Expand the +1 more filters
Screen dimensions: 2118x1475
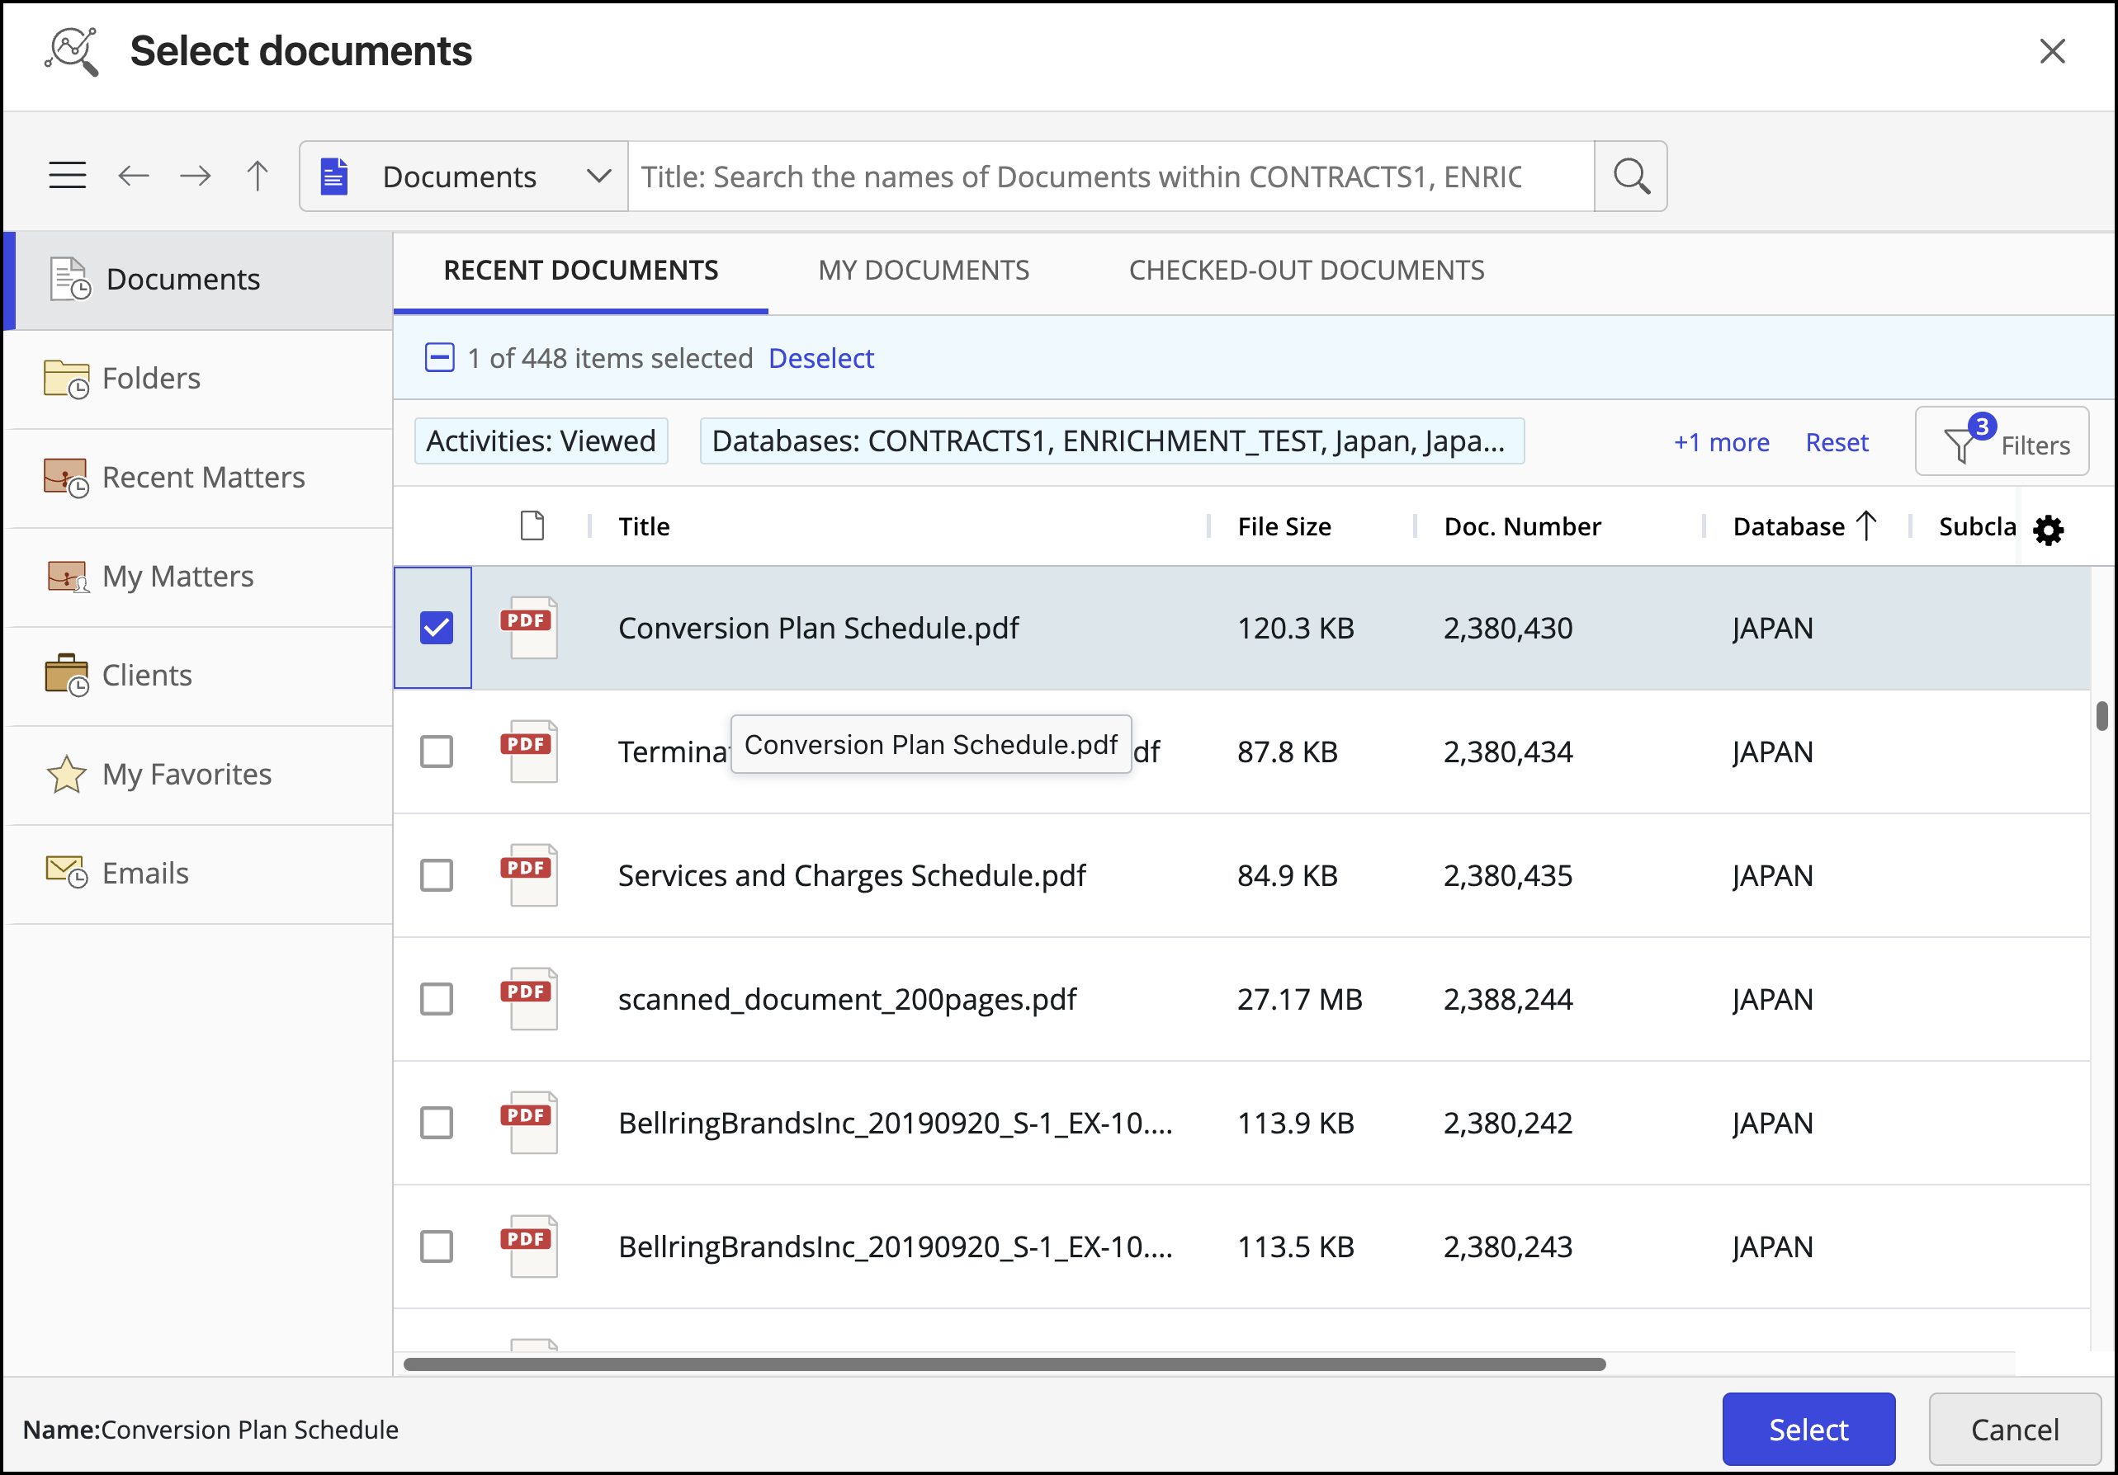click(x=1720, y=442)
